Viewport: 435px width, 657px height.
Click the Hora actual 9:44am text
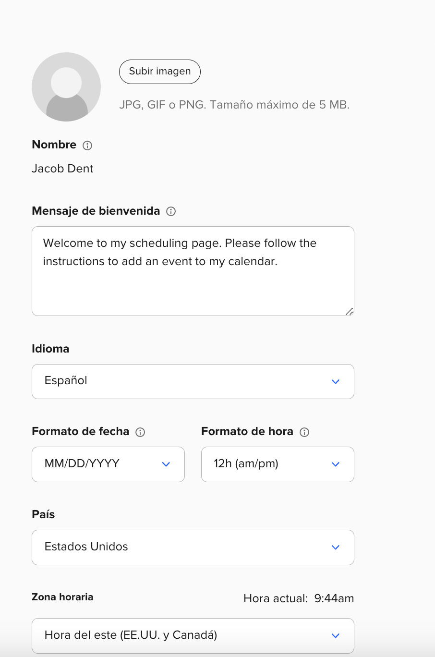point(299,598)
